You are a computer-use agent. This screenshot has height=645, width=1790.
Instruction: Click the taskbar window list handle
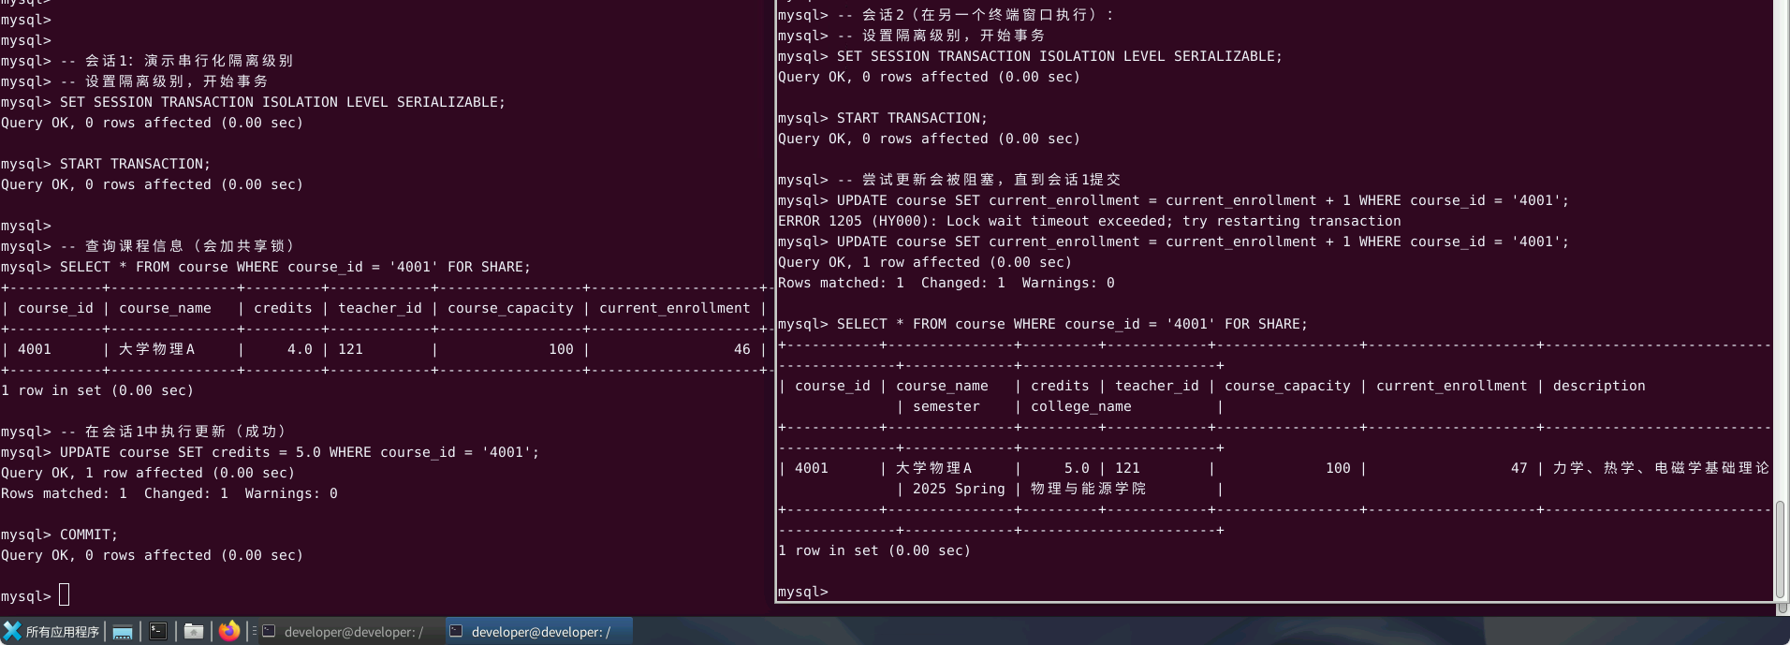pyautogui.click(x=254, y=632)
